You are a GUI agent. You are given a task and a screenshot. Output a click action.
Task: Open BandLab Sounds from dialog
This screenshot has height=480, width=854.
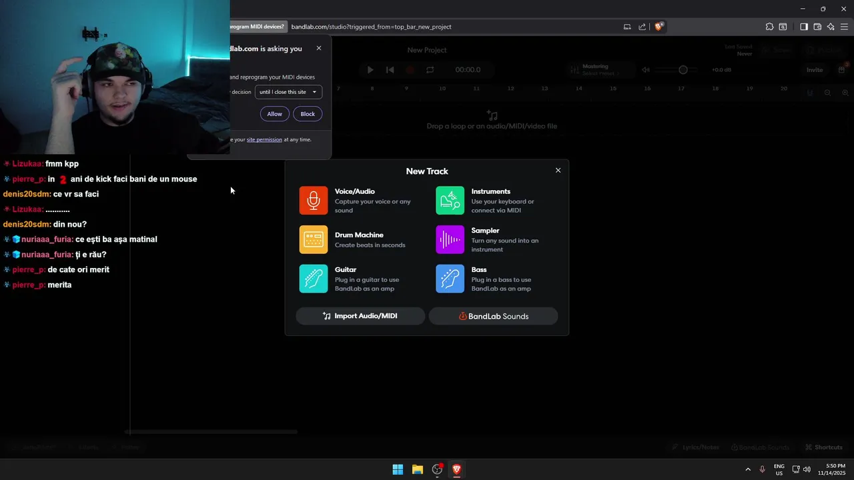click(493, 316)
